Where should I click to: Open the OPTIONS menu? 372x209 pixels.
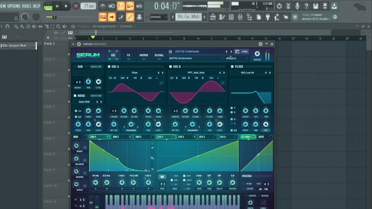point(14,6)
